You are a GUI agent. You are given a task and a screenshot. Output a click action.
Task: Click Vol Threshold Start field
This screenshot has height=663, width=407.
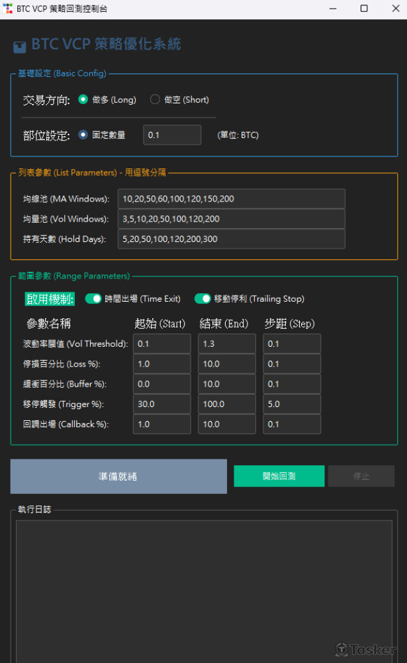pos(161,343)
